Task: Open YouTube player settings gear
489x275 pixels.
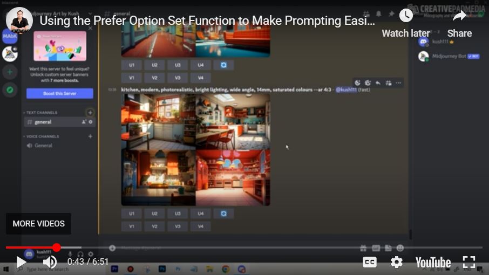Action: tap(396, 262)
